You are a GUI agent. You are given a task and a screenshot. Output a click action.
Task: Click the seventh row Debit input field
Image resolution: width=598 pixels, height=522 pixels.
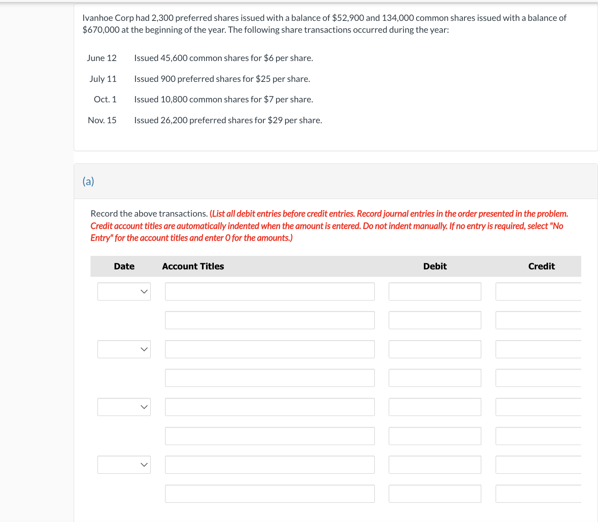[435, 465]
